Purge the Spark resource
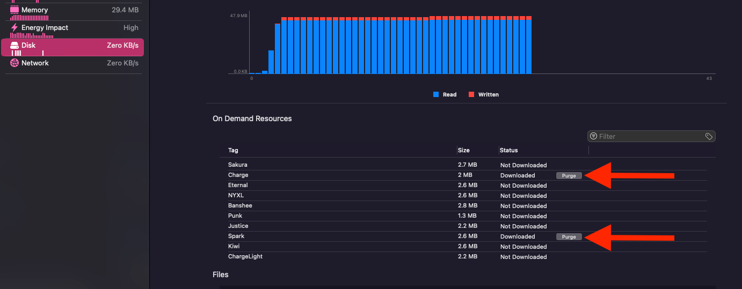This screenshot has width=742, height=289. click(569, 236)
